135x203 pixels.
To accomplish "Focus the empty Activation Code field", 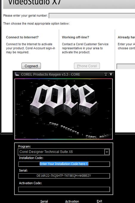I will pyautogui.click(x=64, y=189).
